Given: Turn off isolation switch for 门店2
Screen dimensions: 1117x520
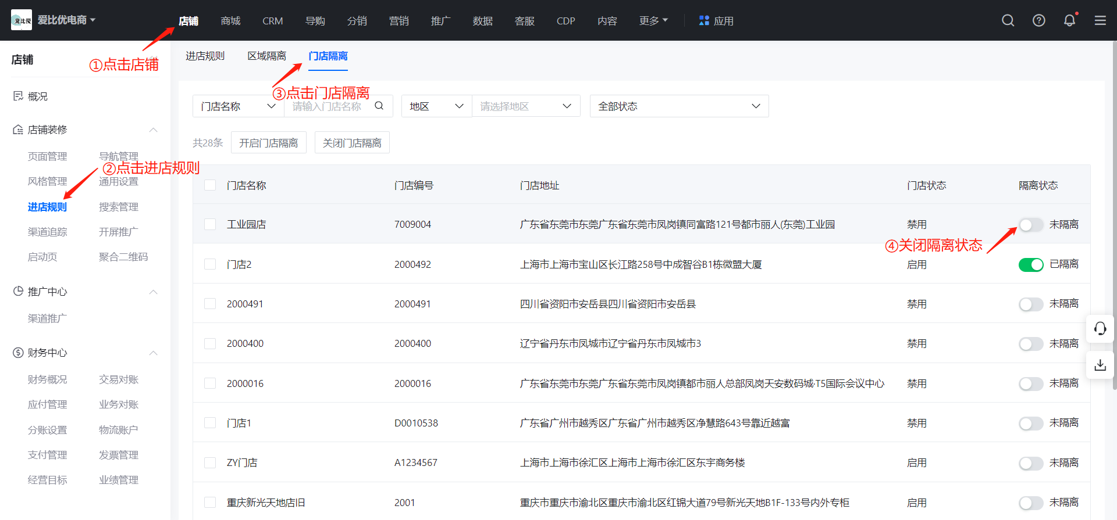Looking at the screenshot, I should (x=1031, y=264).
